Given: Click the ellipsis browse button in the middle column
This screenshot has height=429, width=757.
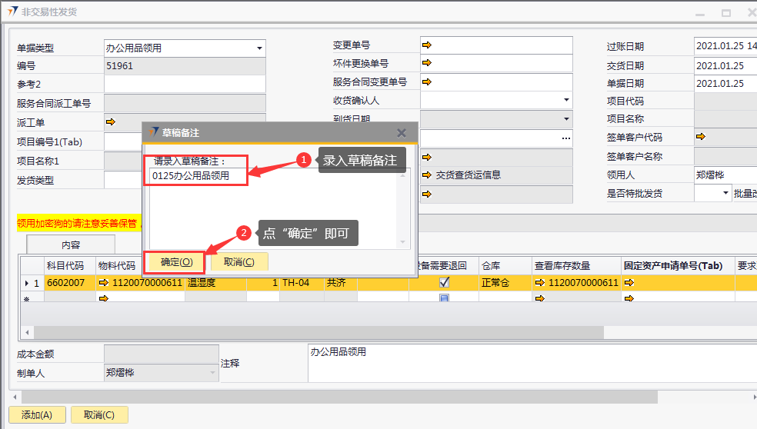Looking at the screenshot, I should (566, 138).
